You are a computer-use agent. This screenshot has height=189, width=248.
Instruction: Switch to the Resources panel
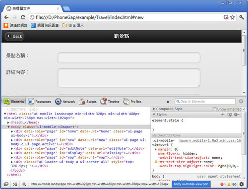(40, 102)
